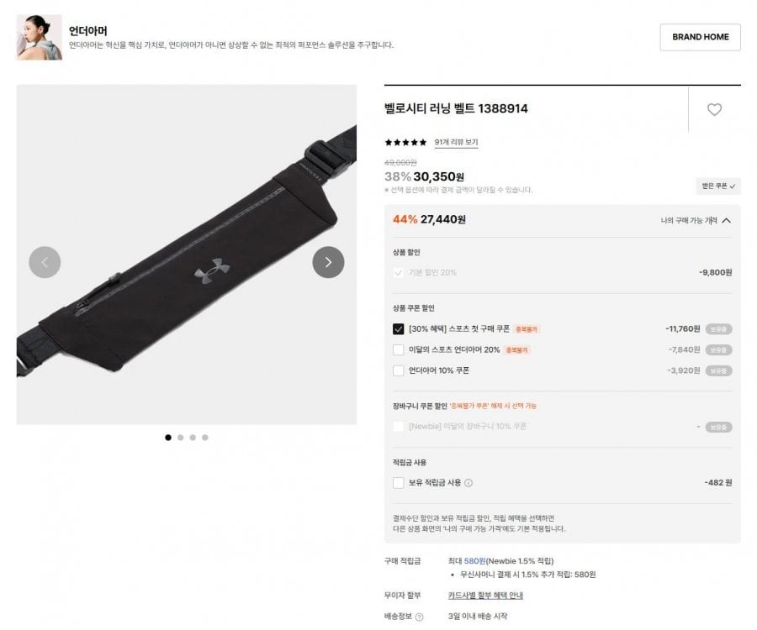Image resolution: width=757 pixels, height=630 pixels.
Task: Check the 이달의 스포츠 언더아머 20% coupon
Action: click(x=399, y=350)
